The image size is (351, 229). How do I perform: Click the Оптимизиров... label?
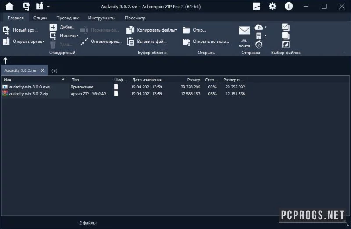106,42
